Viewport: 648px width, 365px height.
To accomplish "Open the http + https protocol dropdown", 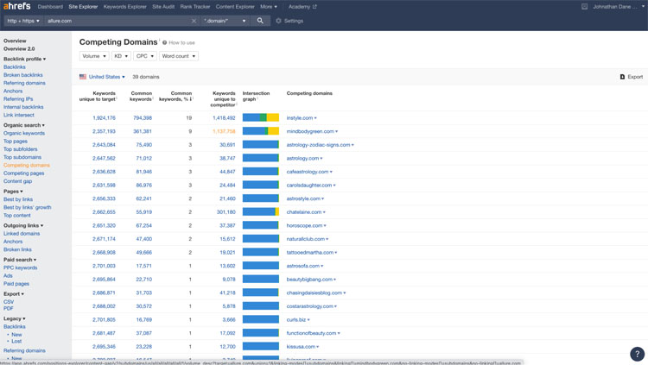I will coord(23,21).
